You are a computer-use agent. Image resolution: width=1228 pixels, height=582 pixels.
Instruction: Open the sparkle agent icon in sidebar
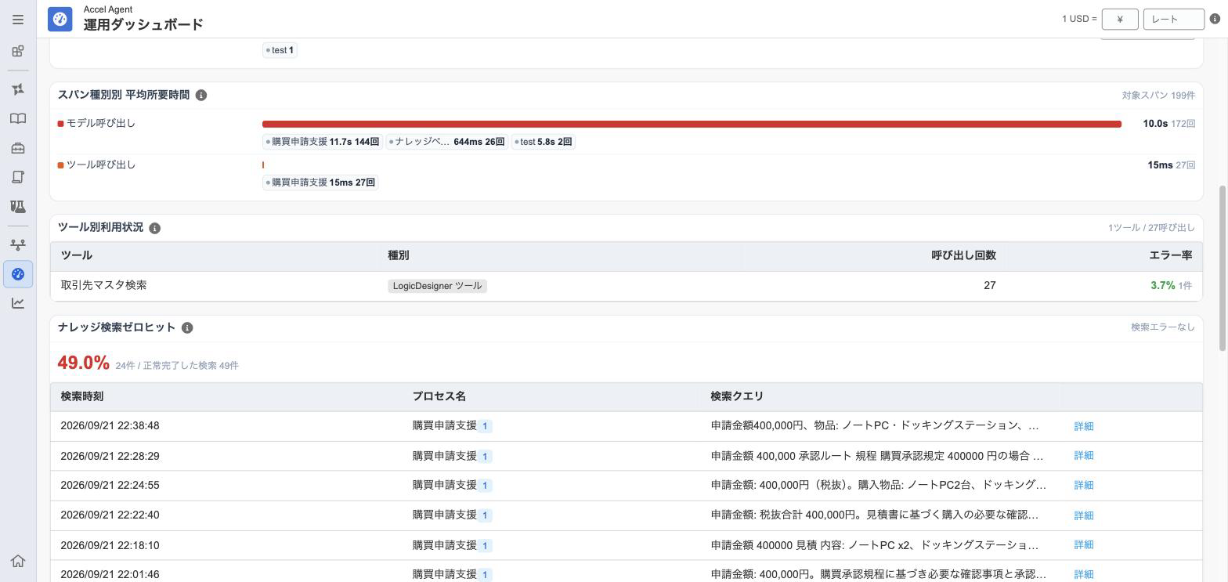coord(18,89)
